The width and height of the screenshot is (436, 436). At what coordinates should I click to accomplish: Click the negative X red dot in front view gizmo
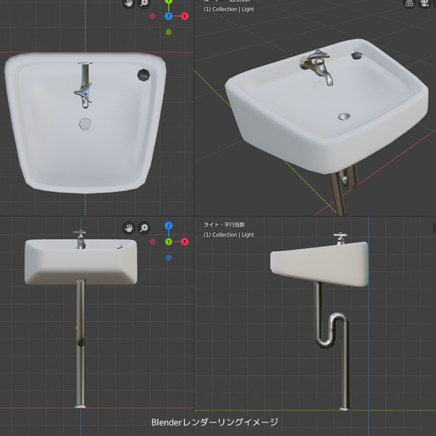coord(153,242)
